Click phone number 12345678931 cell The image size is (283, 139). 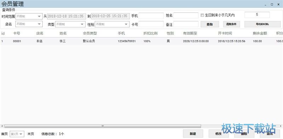click(x=127, y=41)
